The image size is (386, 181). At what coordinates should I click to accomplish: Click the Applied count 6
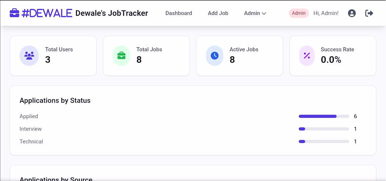pyautogui.click(x=355, y=116)
